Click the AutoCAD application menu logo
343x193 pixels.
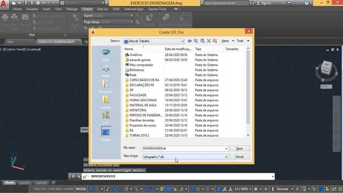(4, 4)
